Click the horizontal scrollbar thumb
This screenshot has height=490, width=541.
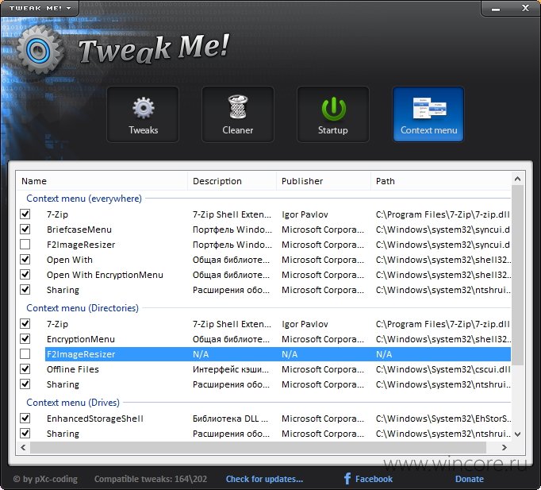pyautogui.click(x=258, y=448)
